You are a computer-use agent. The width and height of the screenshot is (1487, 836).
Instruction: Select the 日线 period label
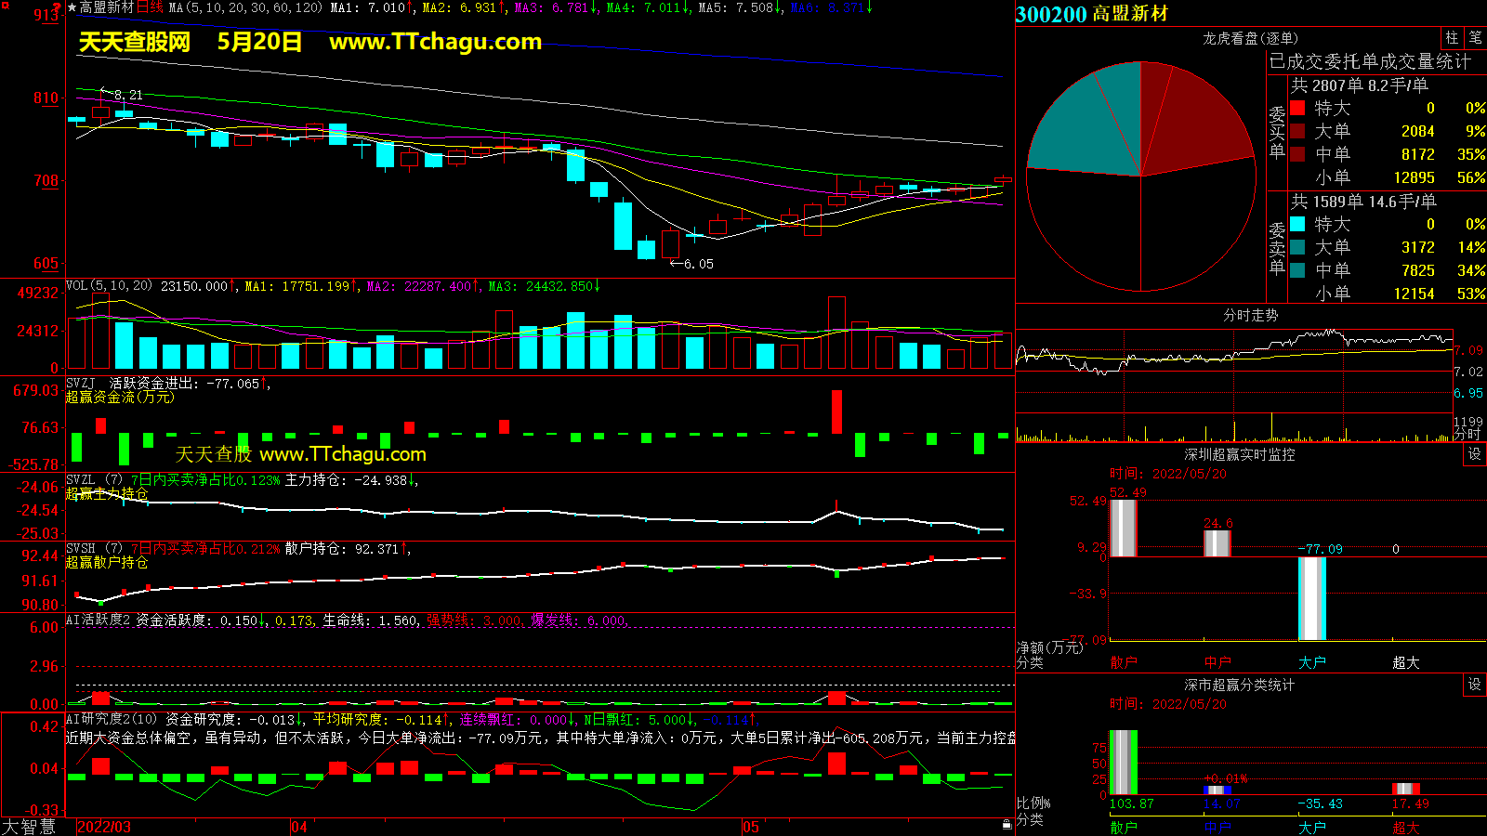150,7
